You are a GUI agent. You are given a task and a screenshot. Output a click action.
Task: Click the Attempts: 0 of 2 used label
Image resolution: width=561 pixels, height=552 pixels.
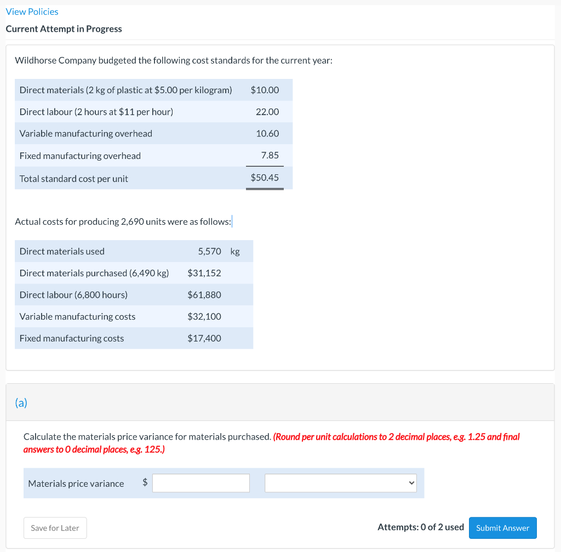[421, 527]
